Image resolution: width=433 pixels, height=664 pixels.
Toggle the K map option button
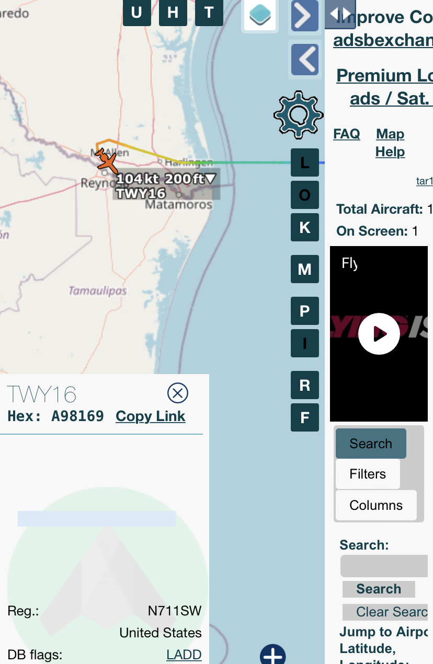[x=305, y=227]
